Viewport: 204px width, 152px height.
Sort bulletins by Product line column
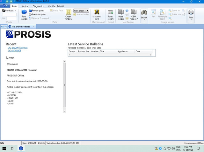click(83, 51)
